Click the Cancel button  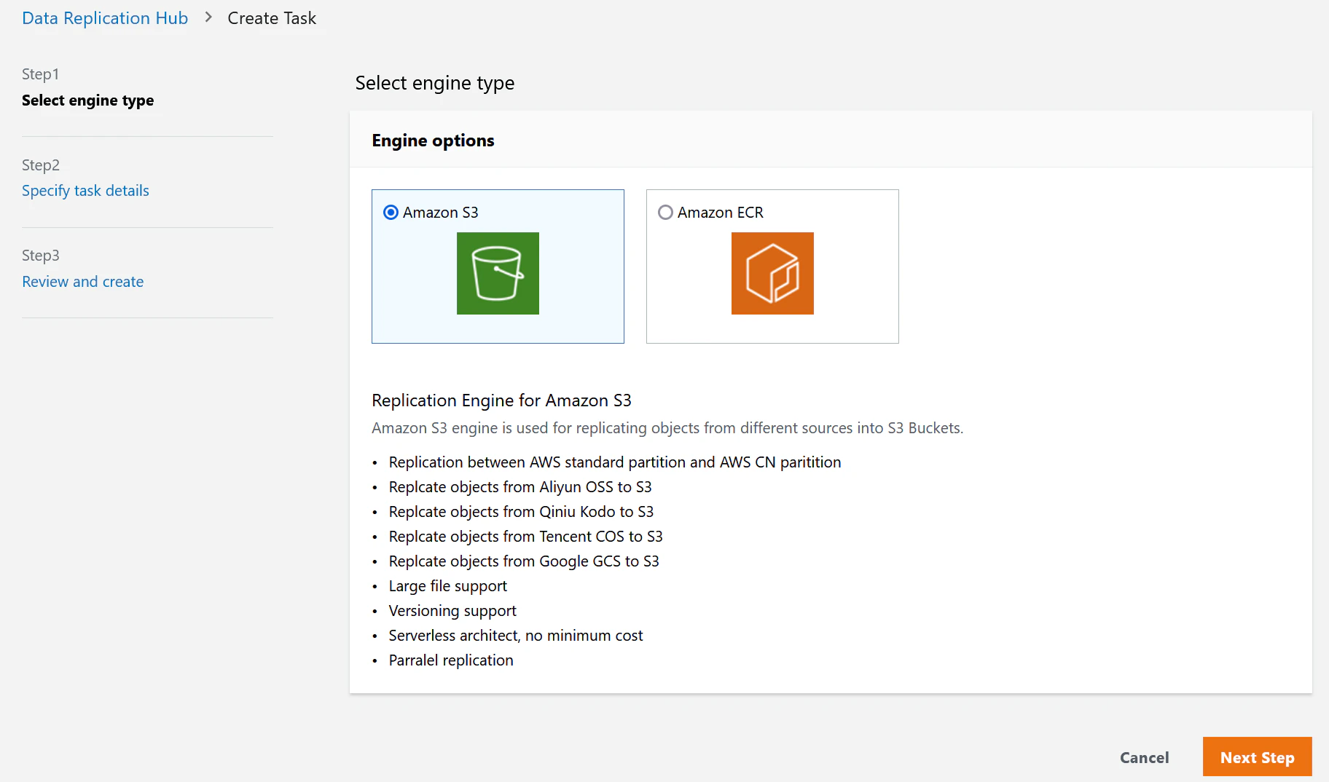tap(1144, 757)
